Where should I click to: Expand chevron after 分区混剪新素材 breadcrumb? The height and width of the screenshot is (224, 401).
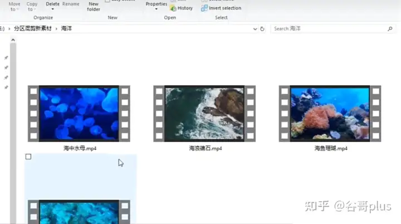pos(56,28)
